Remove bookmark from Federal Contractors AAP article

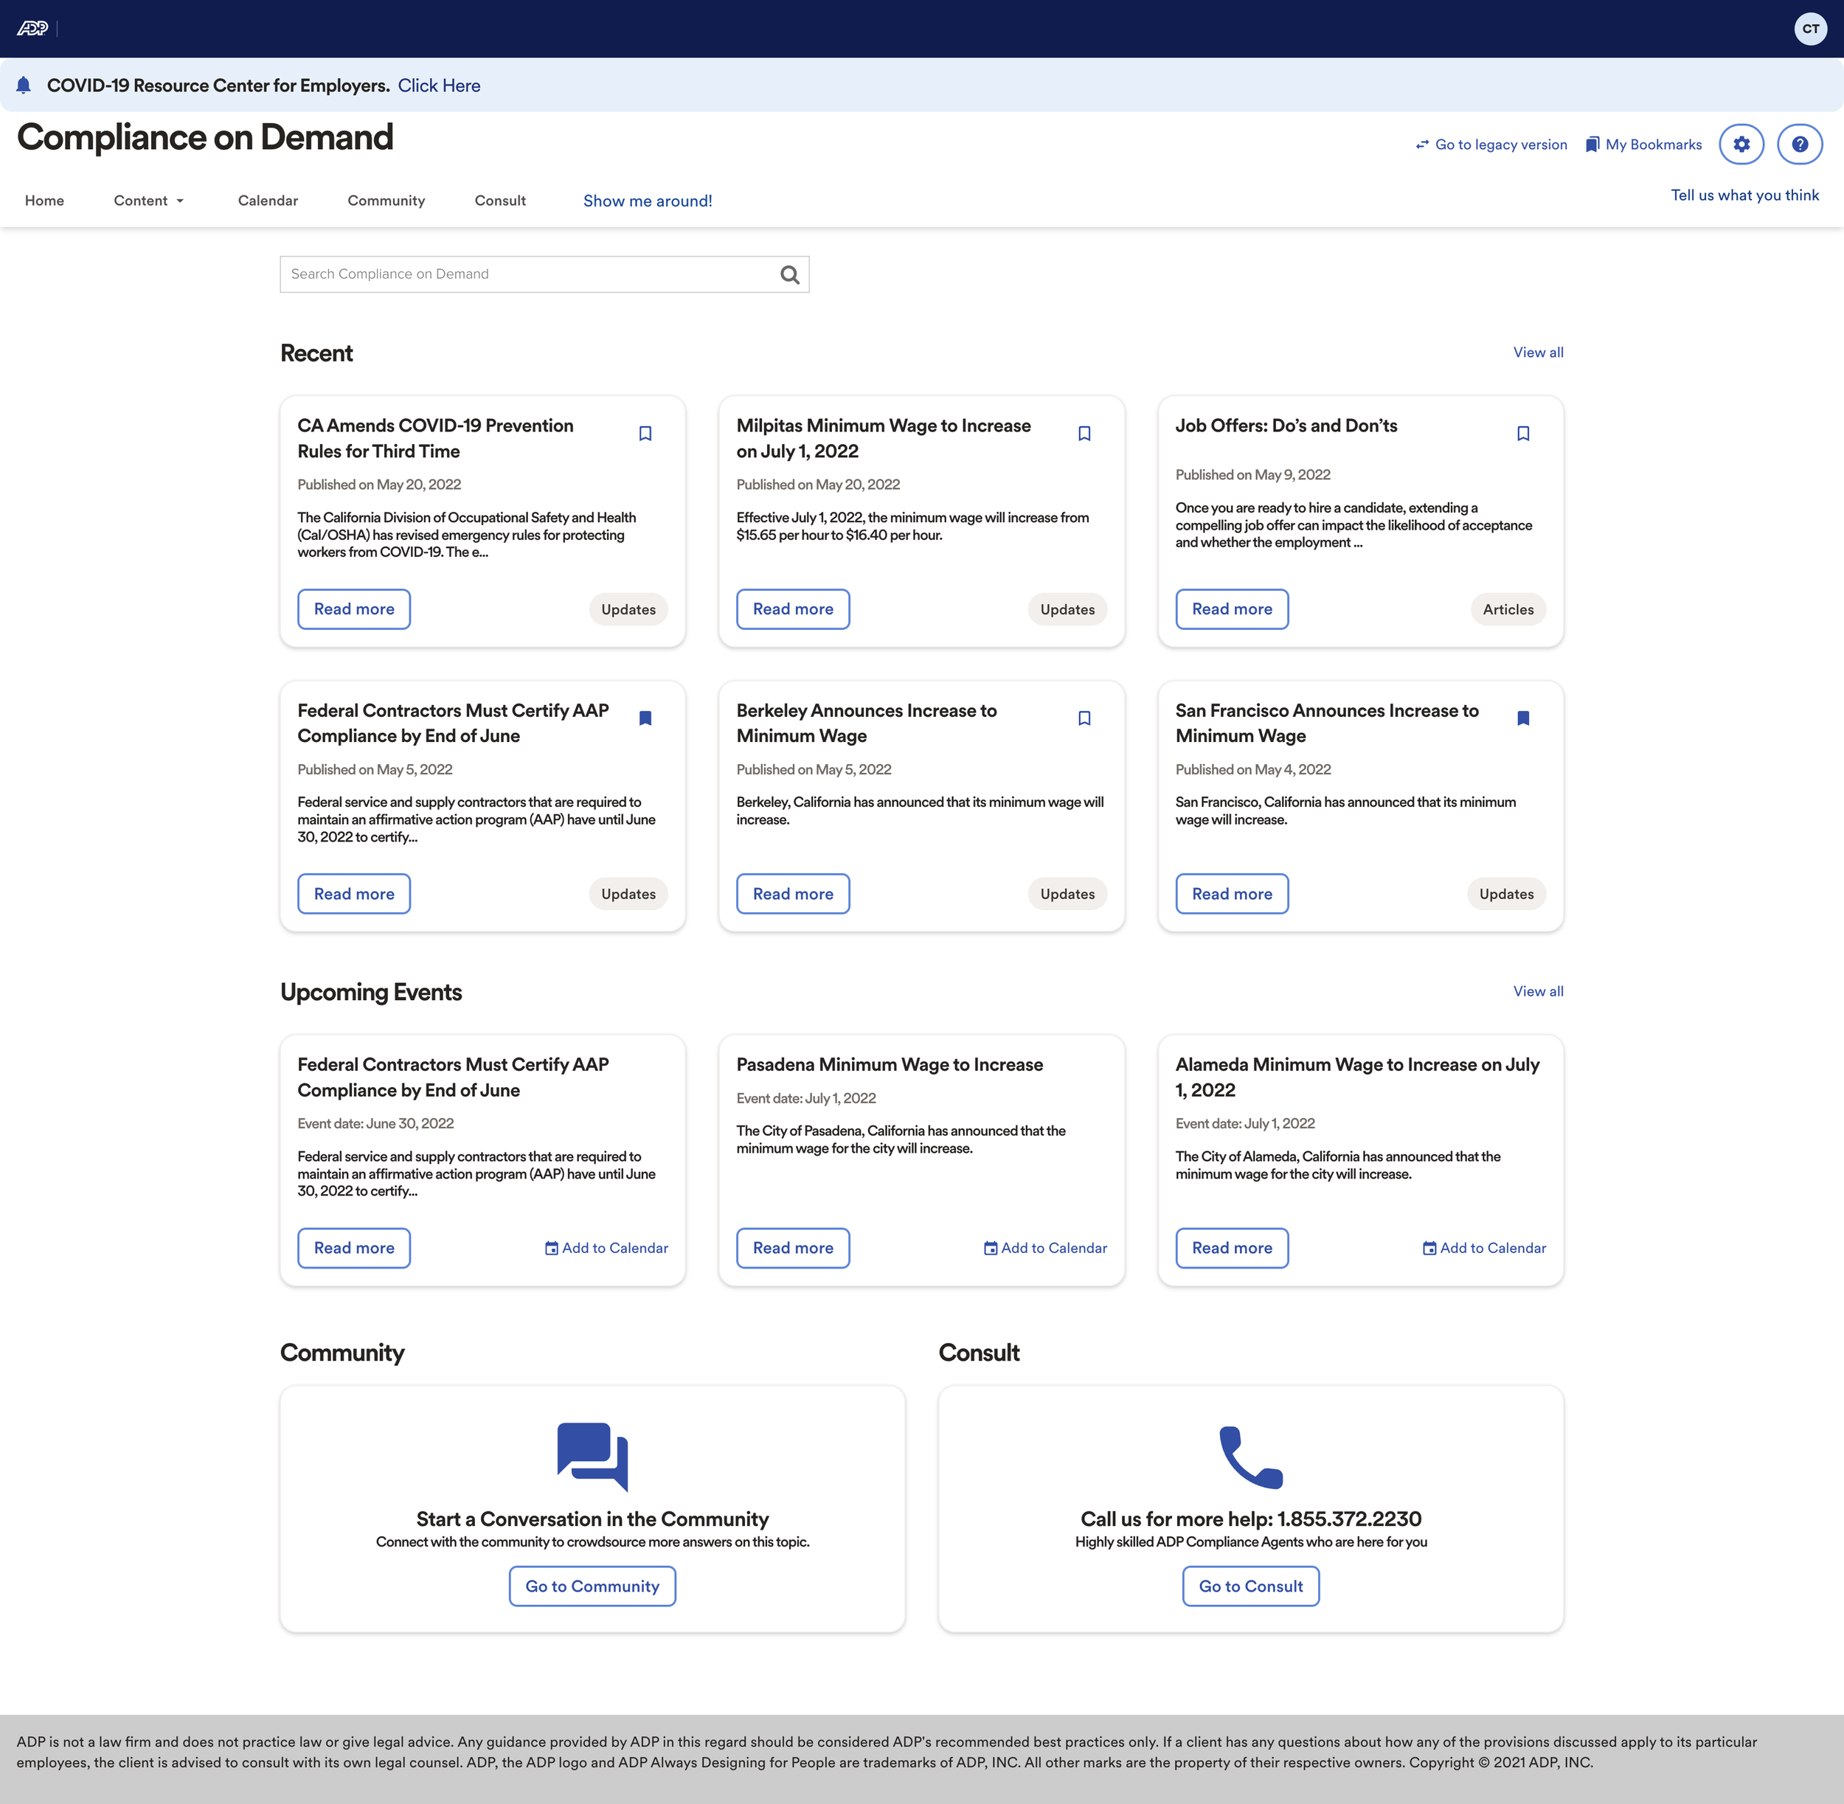coord(645,718)
